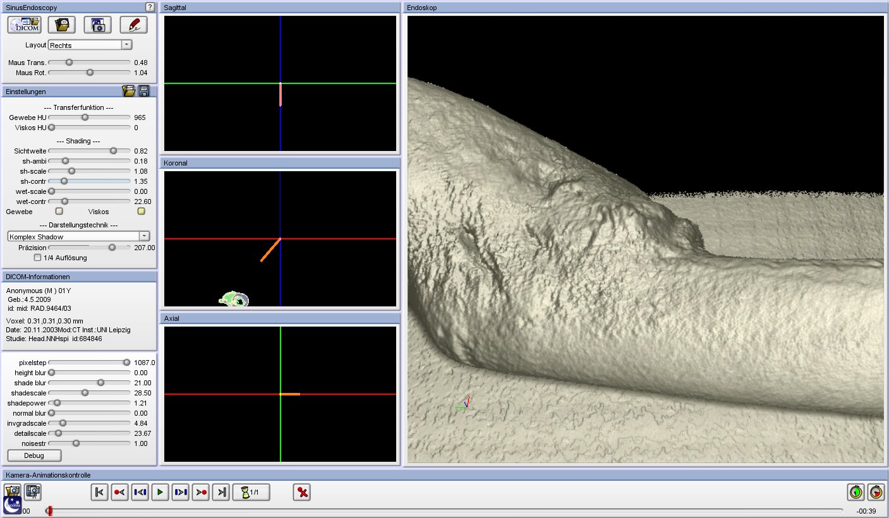Click the Sichtweite slider handle
Image resolution: width=889 pixels, height=518 pixels.
[114, 151]
